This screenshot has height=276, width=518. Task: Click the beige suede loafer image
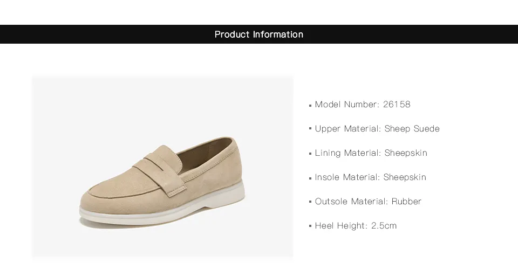click(x=162, y=166)
